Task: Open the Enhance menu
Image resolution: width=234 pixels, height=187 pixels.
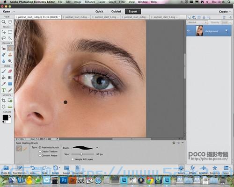Action: pos(90,2)
